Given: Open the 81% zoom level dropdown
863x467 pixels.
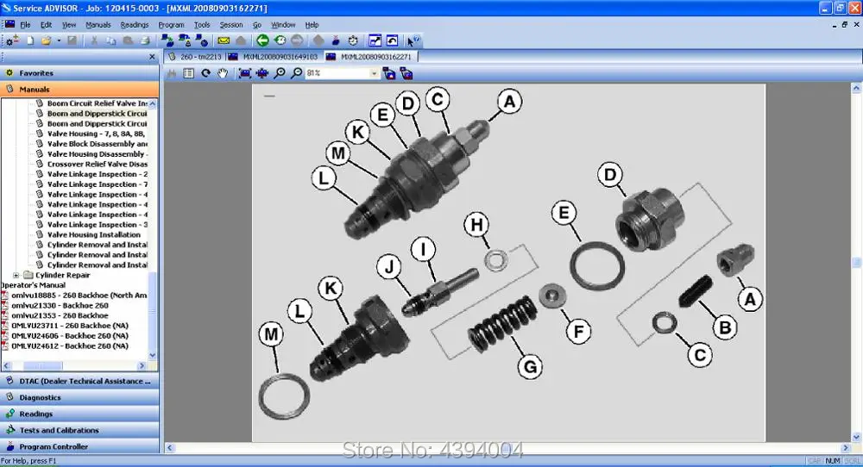Looking at the screenshot, I should click(x=375, y=73).
